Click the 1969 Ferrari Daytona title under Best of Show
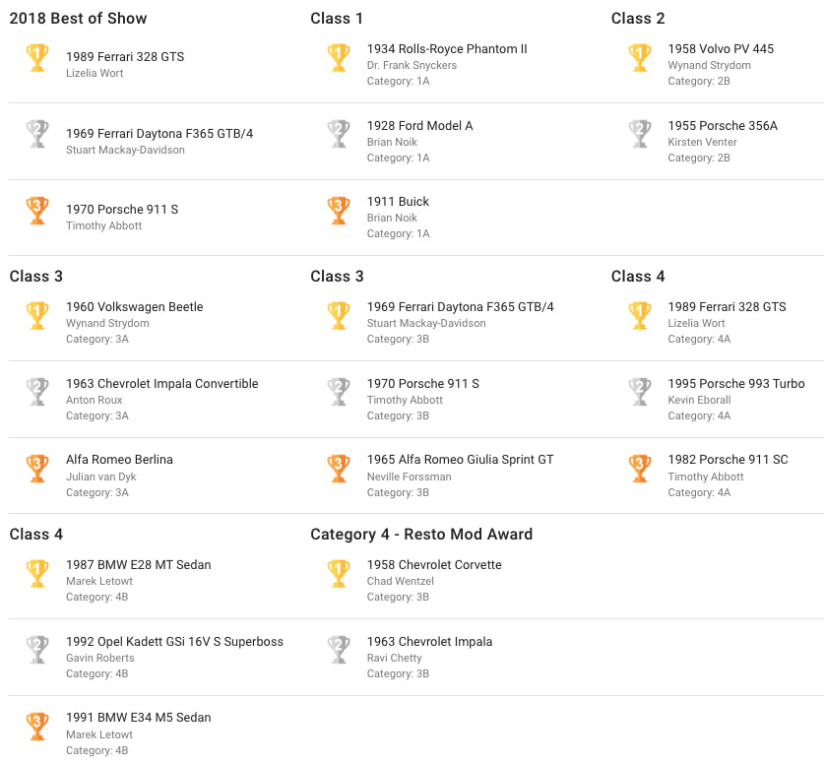 tap(159, 134)
